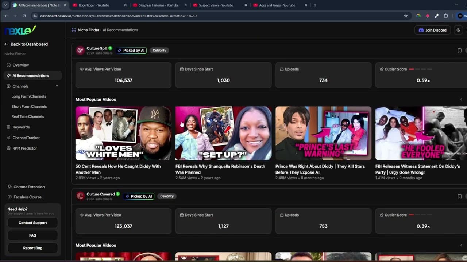
Task: Reload the page with refresh icon
Action: (x=24, y=16)
